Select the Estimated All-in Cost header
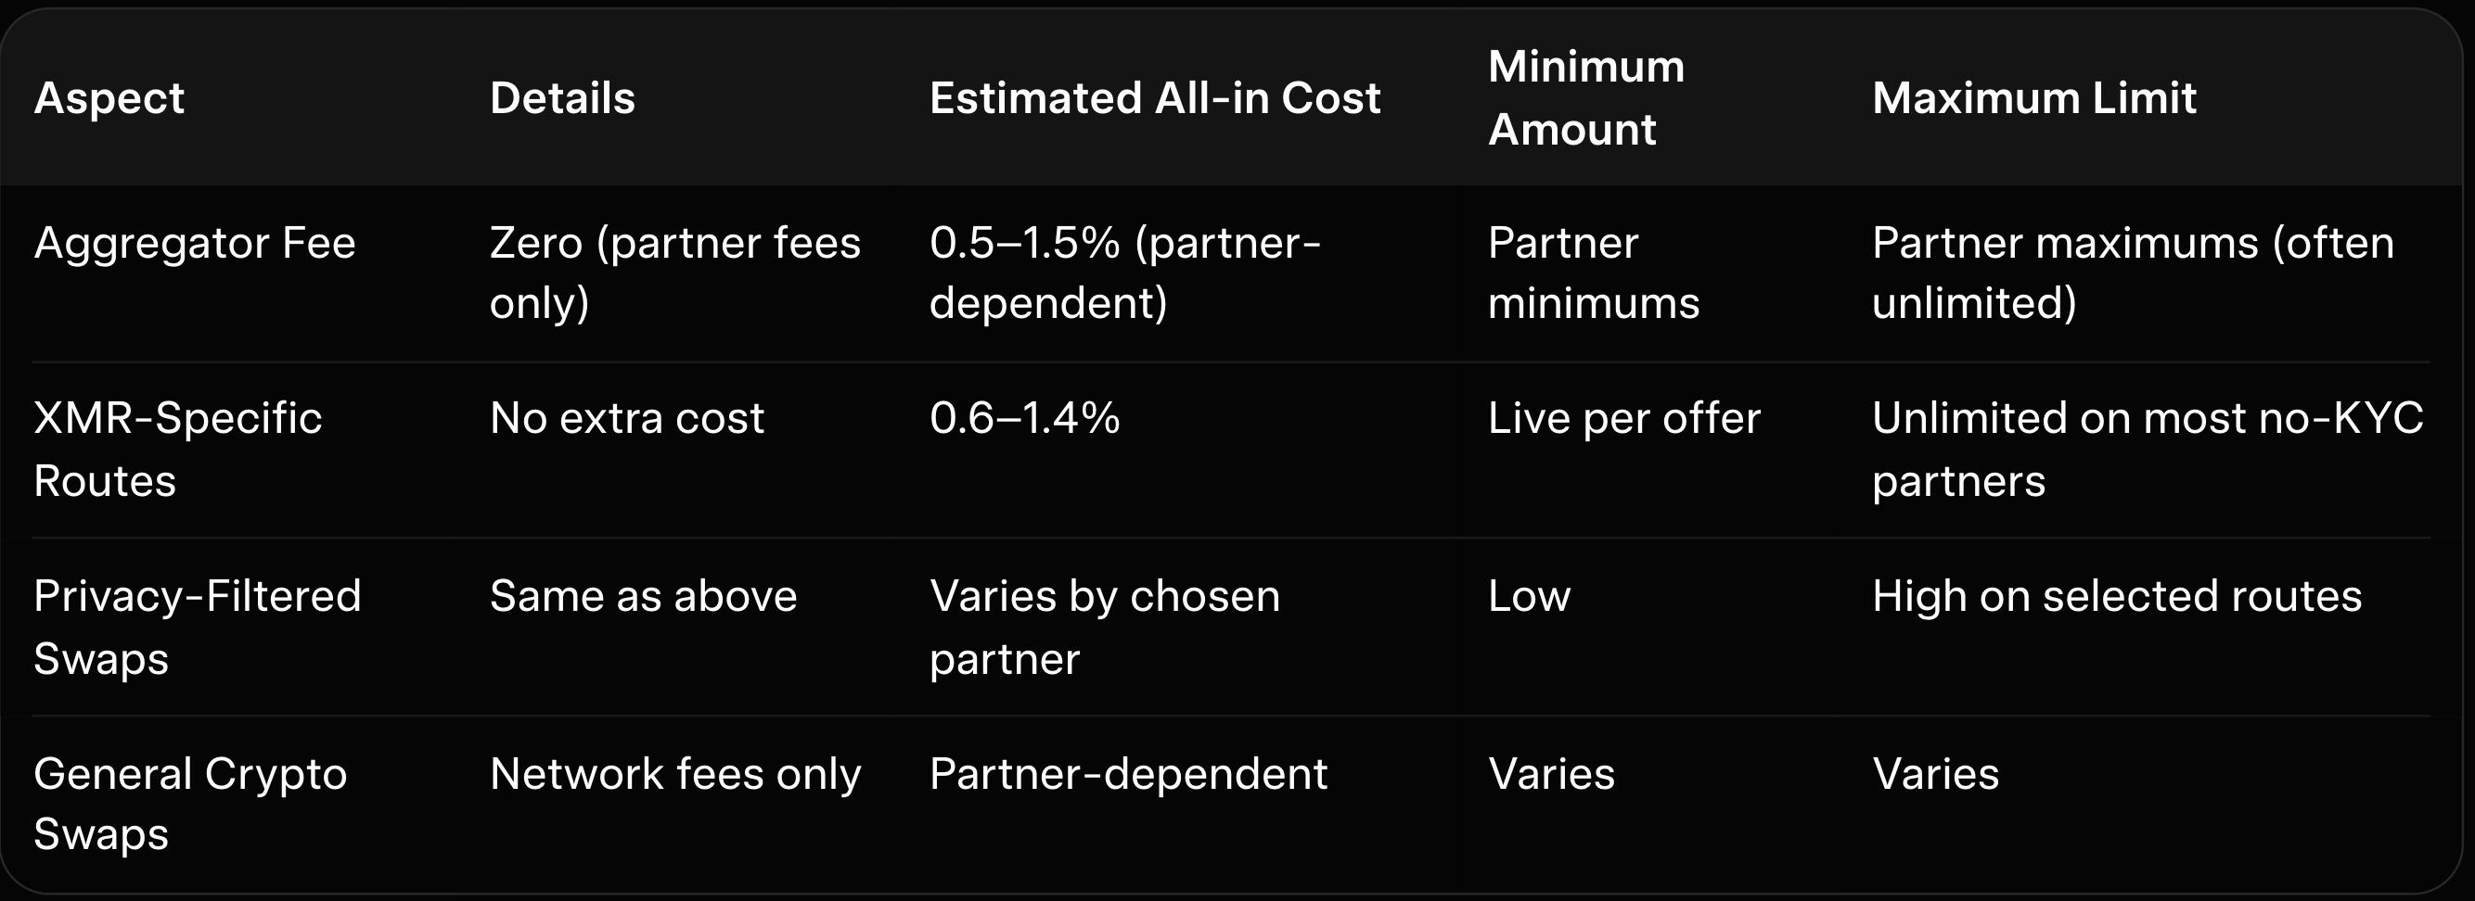The width and height of the screenshot is (2475, 901). 1154,98
